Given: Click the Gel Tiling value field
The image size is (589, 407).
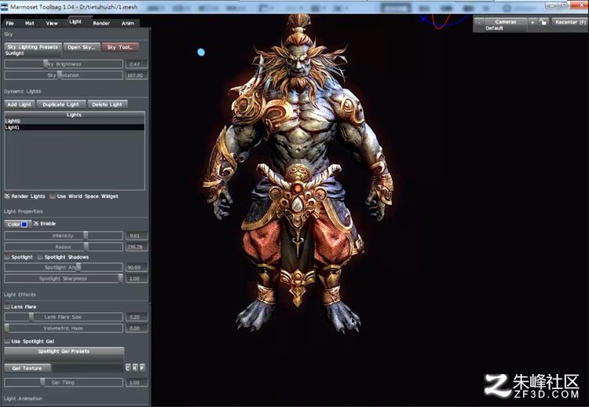Looking at the screenshot, I should coord(137,383).
